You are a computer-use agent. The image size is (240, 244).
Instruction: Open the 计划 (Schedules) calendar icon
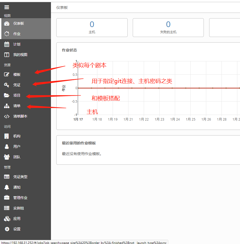pyautogui.click(x=6, y=44)
